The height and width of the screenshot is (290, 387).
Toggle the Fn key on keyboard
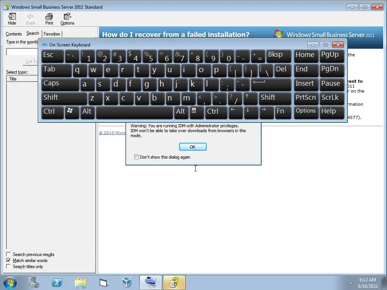283,113
